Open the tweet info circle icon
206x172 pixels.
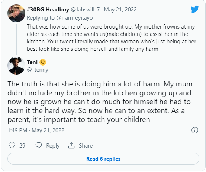pos(195,130)
